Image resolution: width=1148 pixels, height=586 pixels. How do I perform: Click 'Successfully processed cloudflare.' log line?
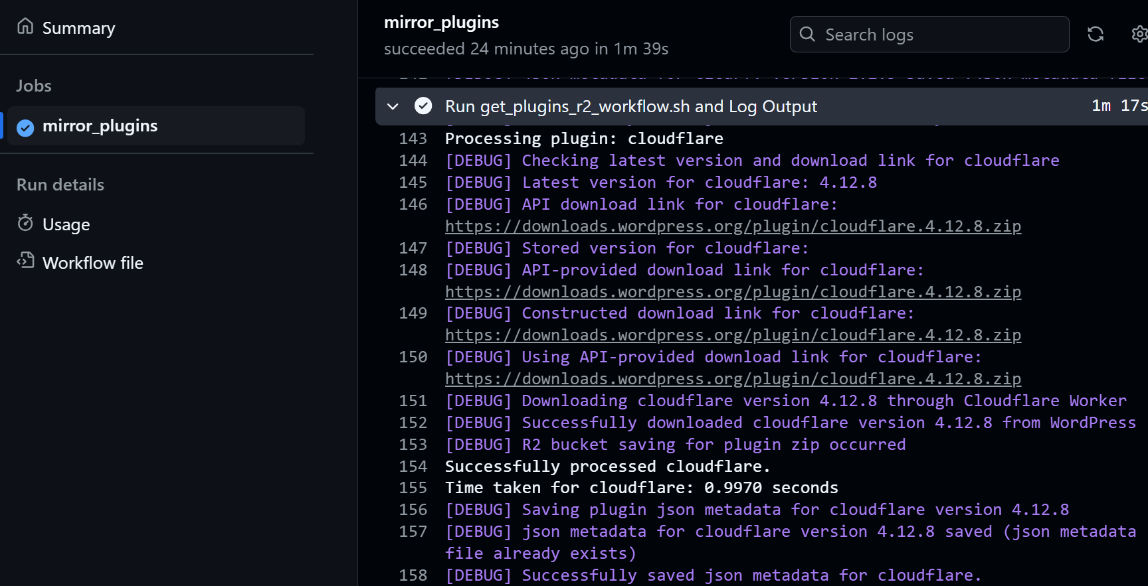click(607, 467)
